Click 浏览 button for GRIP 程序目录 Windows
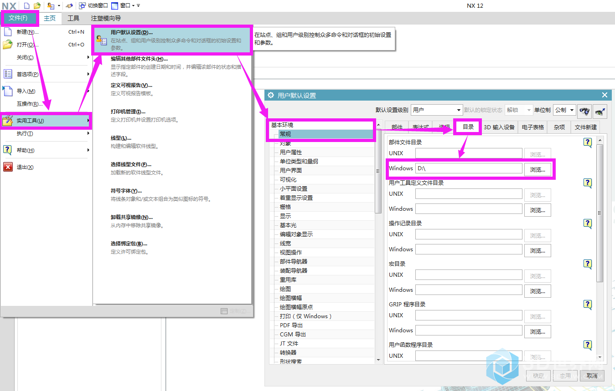615x391 pixels. click(x=537, y=331)
